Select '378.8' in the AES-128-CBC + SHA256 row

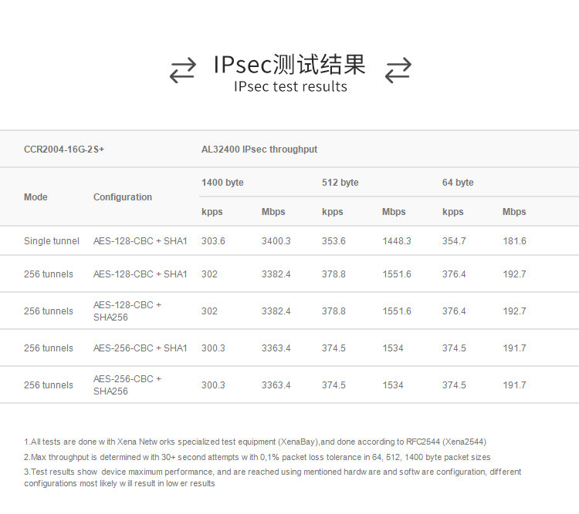pyautogui.click(x=334, y=311)
